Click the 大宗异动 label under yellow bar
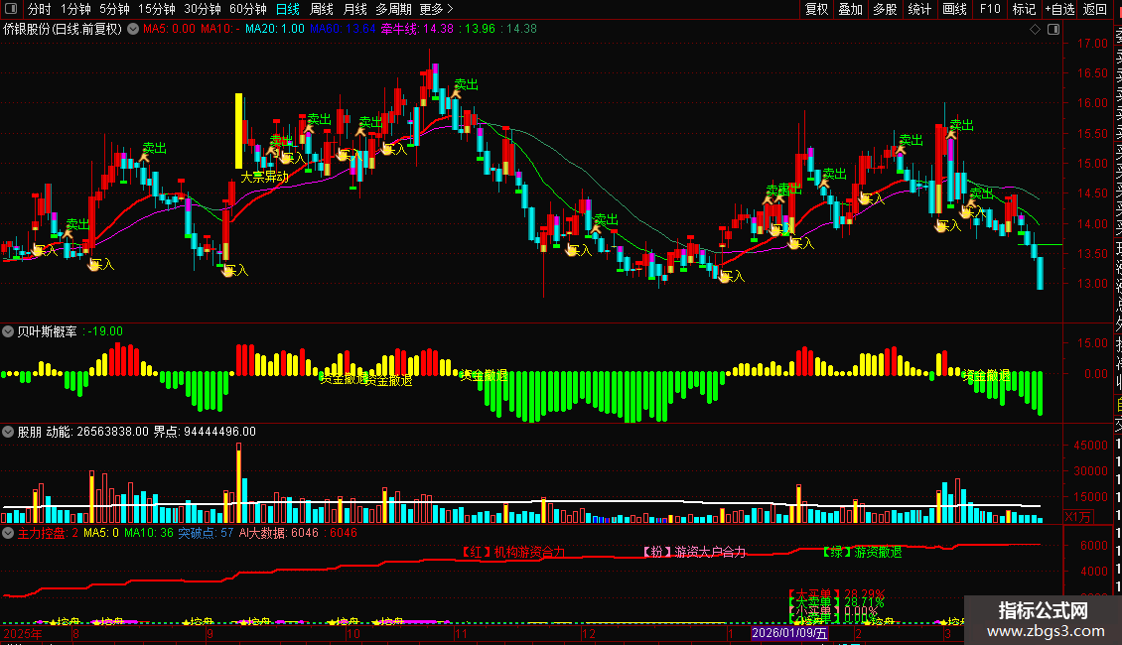 point(265,177)
